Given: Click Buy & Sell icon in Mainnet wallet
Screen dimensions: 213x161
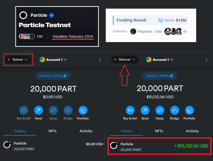Looking at the screenshot, I should pyautogui.click(x=130, y=110).
